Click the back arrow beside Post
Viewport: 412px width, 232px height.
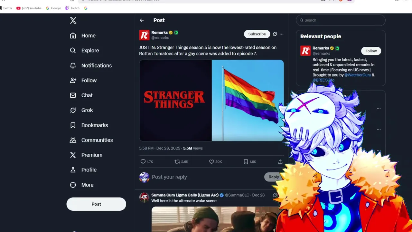(x=142, y=20)
